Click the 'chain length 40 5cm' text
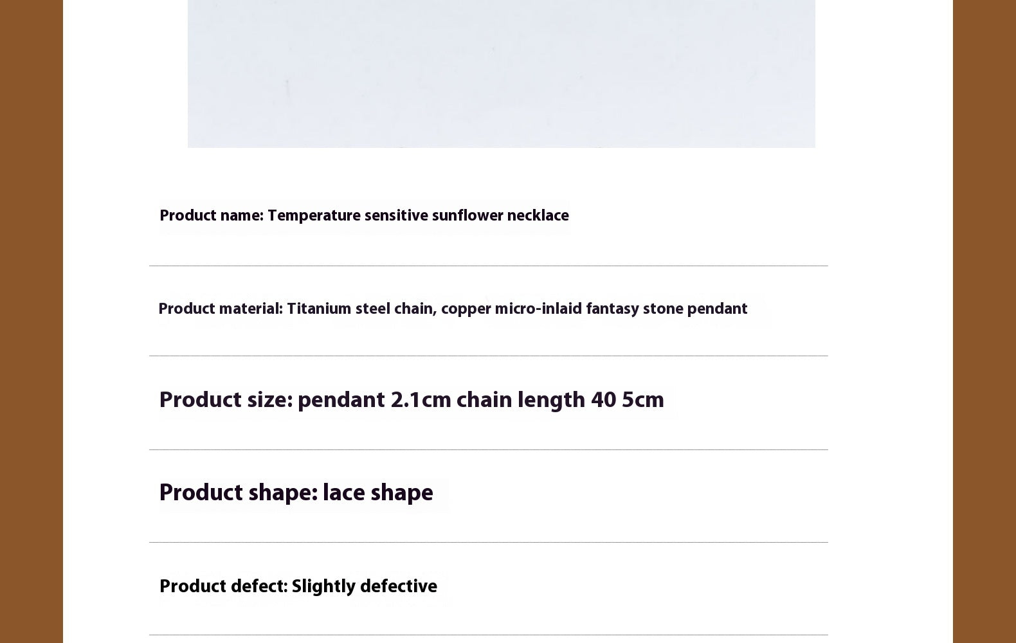The height and width of the screenshot is (643, 1016). pos(560,401)
